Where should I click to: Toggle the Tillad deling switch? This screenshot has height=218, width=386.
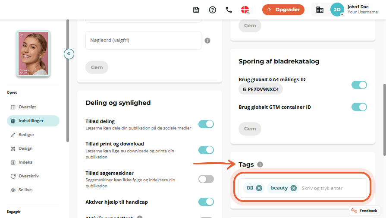(x=206, y=124)
